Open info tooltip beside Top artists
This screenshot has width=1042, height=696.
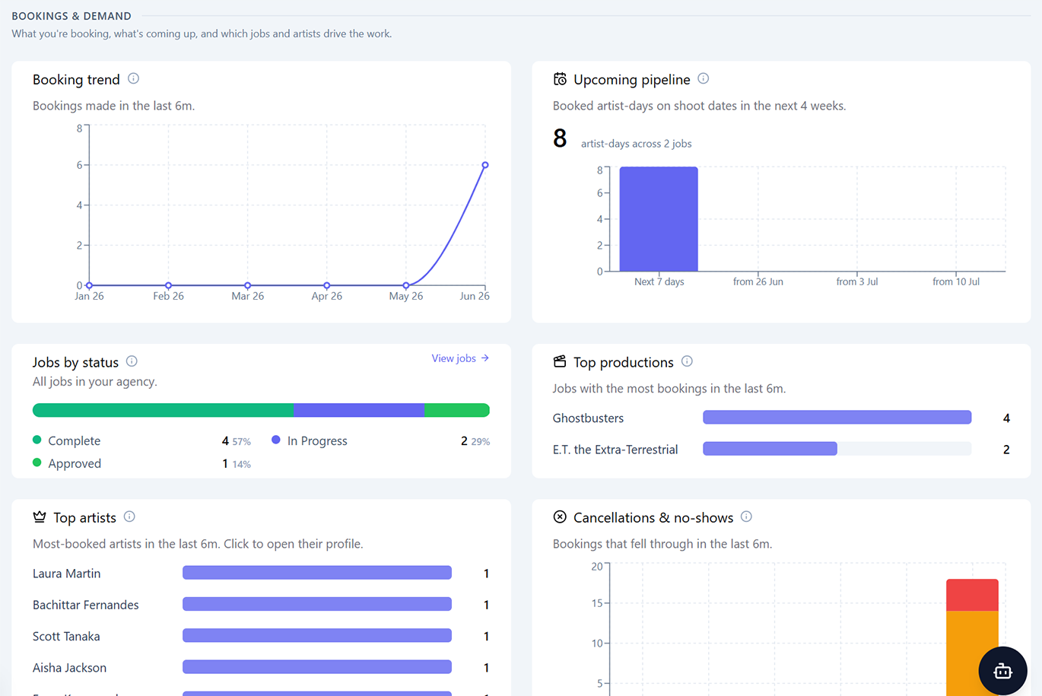[x=129, y=516]
